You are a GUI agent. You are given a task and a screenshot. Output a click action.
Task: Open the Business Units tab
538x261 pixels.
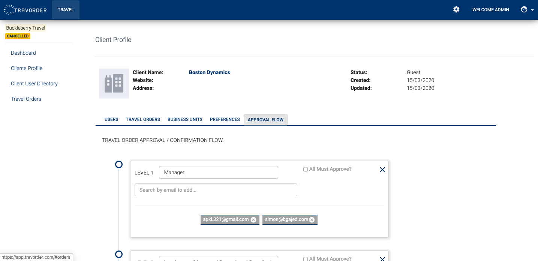(185, 119)
